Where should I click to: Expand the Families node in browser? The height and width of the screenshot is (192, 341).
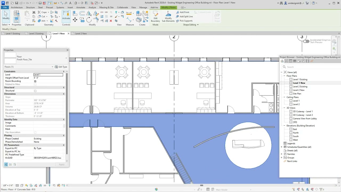[282, 154]
